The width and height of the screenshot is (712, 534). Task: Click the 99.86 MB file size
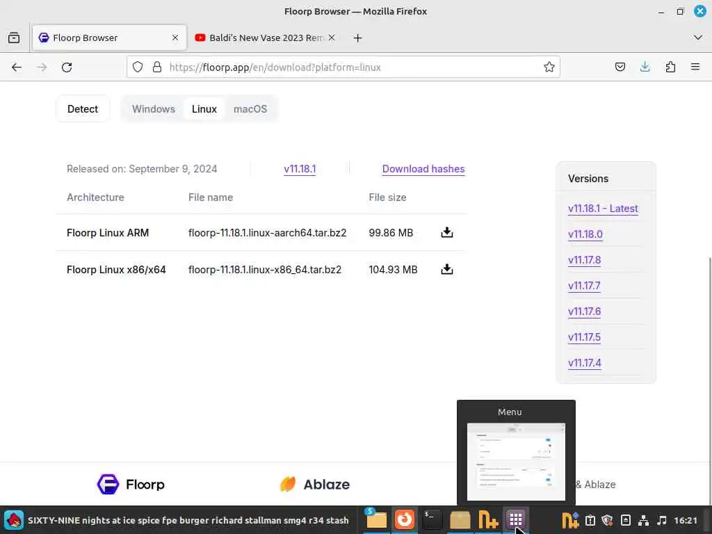tap(391, 233)
